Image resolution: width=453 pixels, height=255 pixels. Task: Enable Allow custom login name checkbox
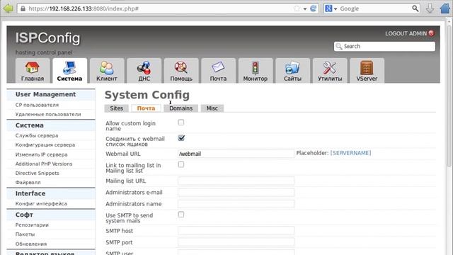click(181, 123)
